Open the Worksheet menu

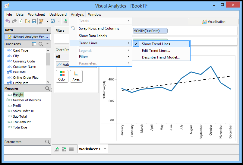[36, 14]
